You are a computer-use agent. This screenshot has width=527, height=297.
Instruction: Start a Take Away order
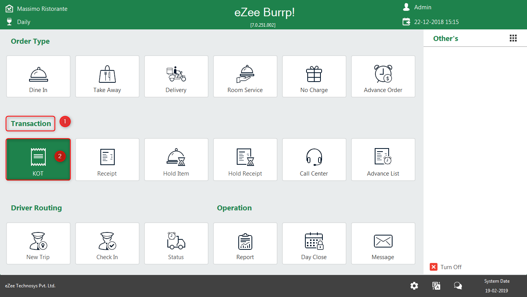pyautogui.click(x=107, y=76)
